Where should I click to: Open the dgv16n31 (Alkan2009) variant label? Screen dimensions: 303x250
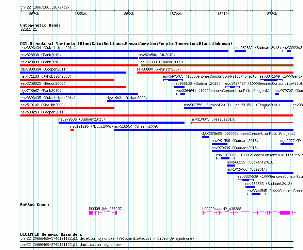127,98
